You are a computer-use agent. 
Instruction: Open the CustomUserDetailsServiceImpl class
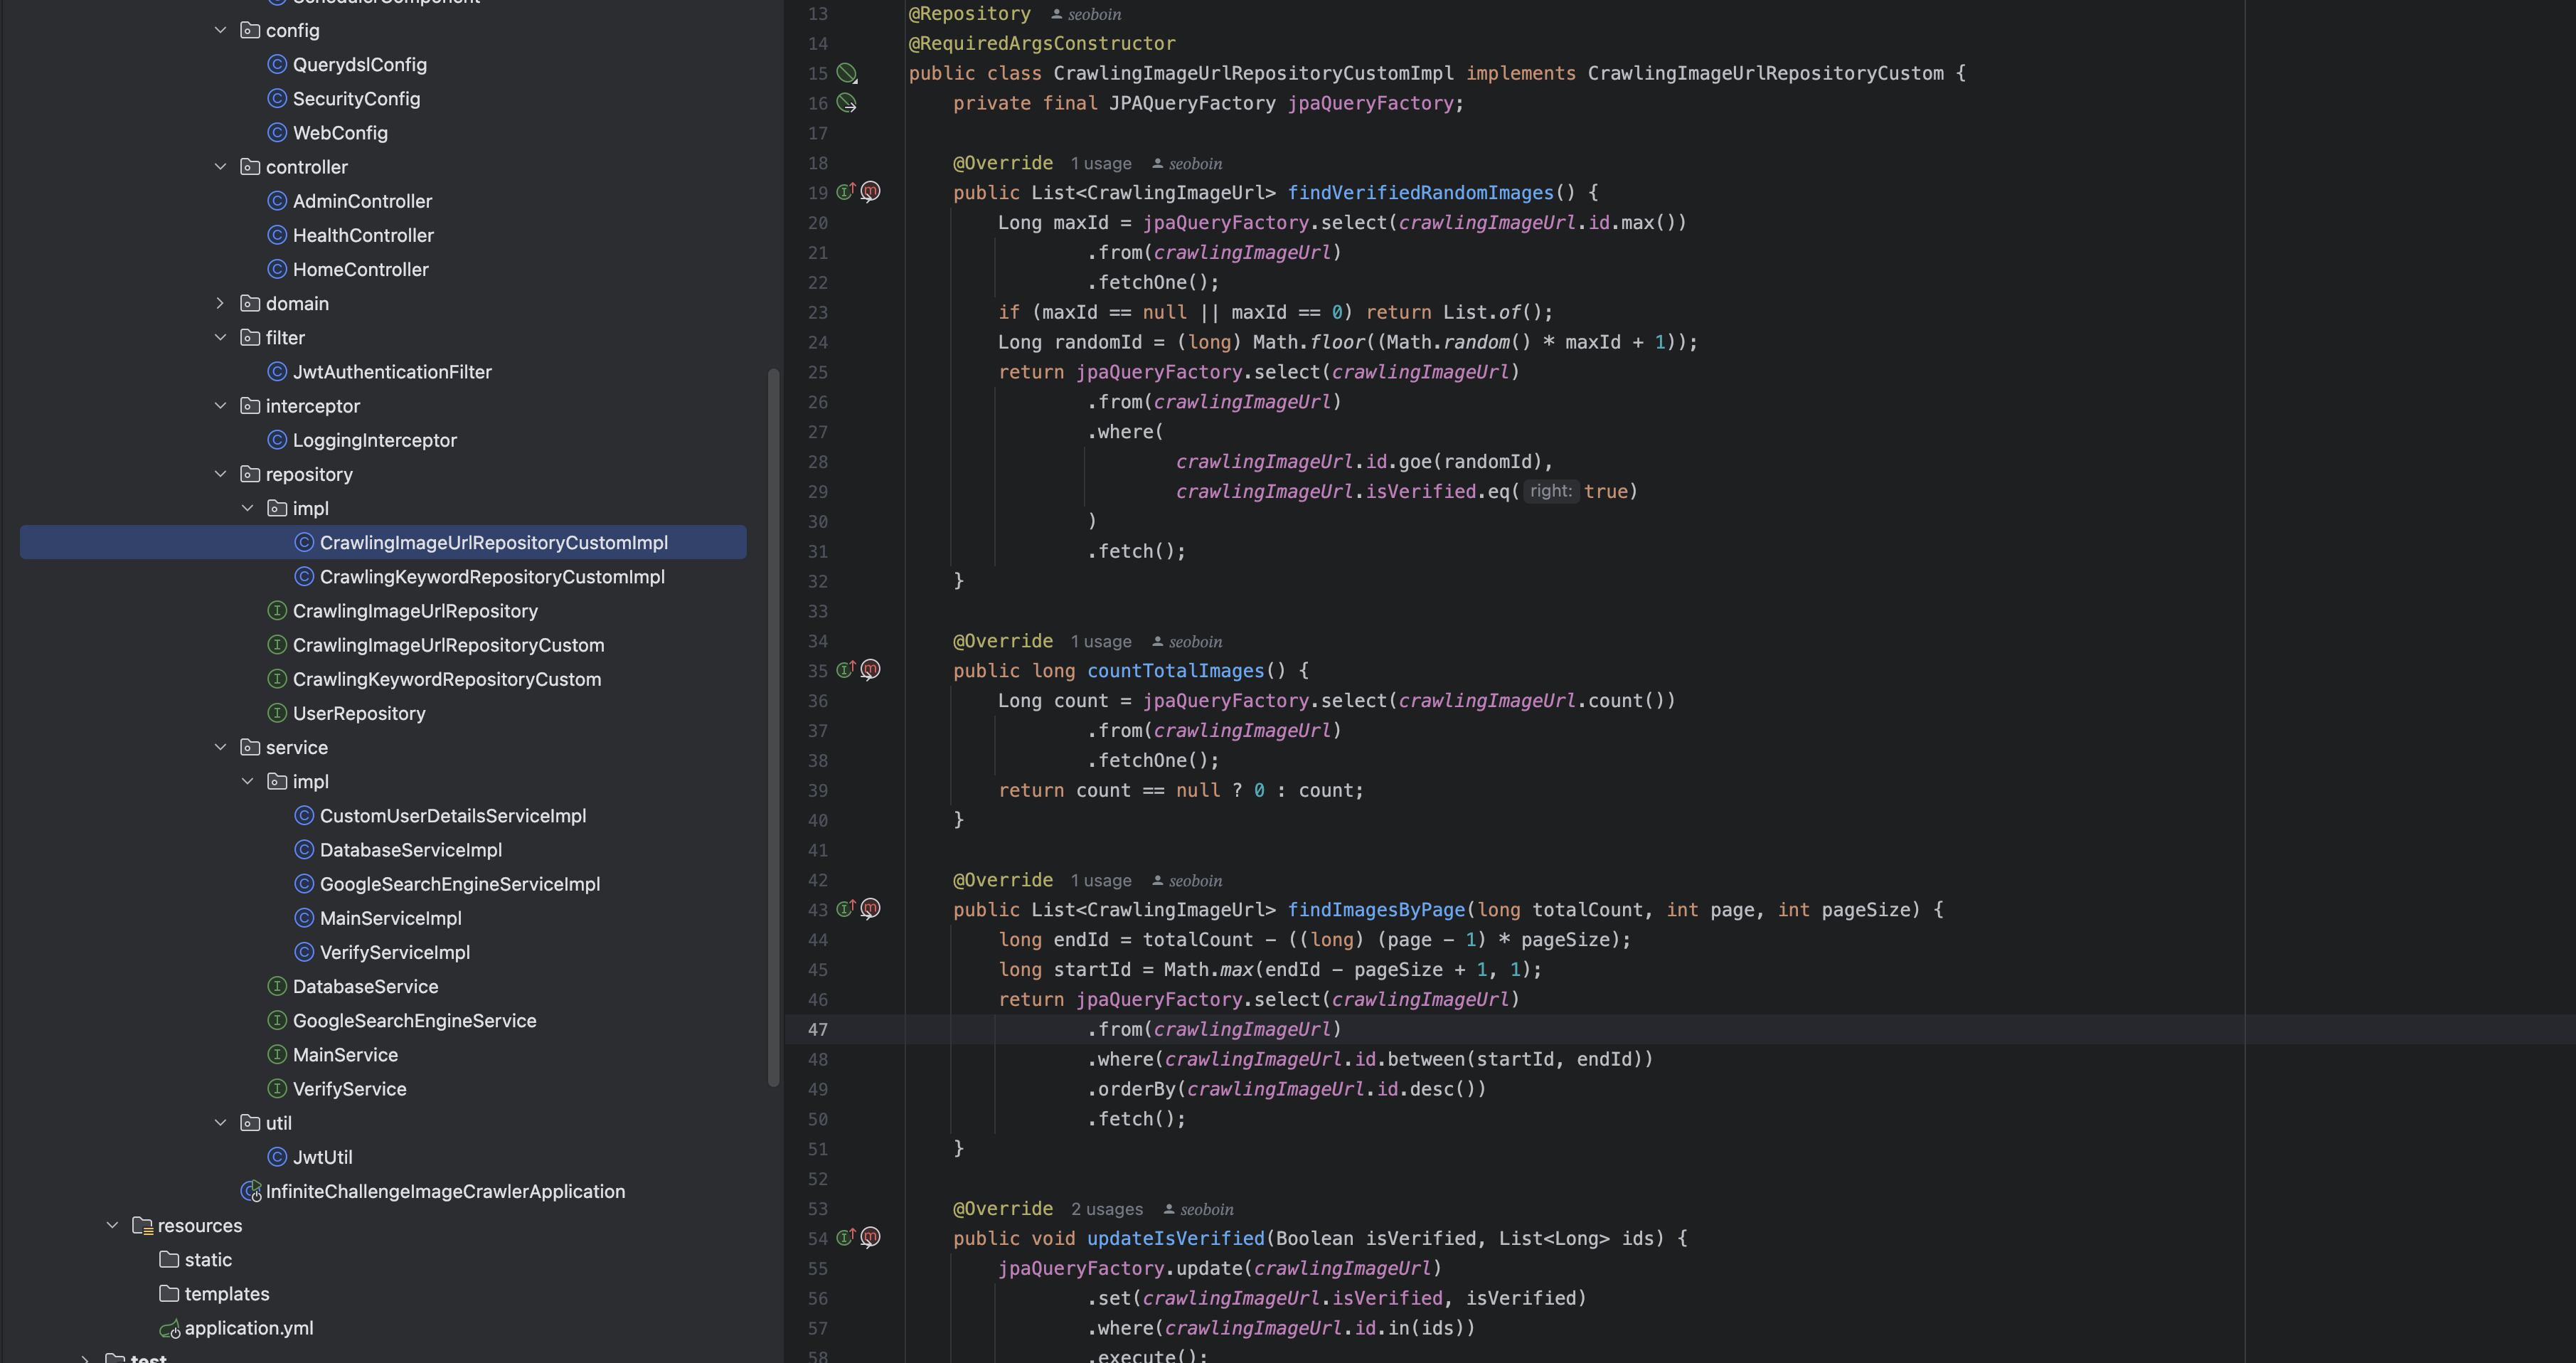click(453, 816)
